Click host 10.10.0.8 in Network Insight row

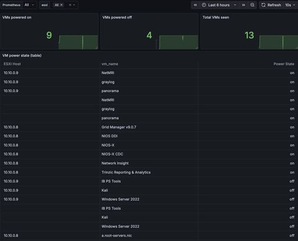click(x=11, y=163)
